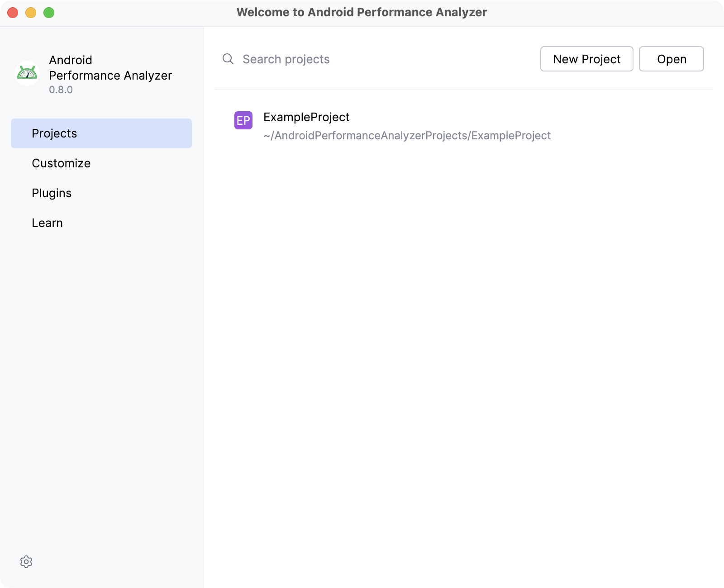This screenshot has width=724, height=588.
Task: Select the Projects tab
Action: pyautogui.click(x=101, y=133)
